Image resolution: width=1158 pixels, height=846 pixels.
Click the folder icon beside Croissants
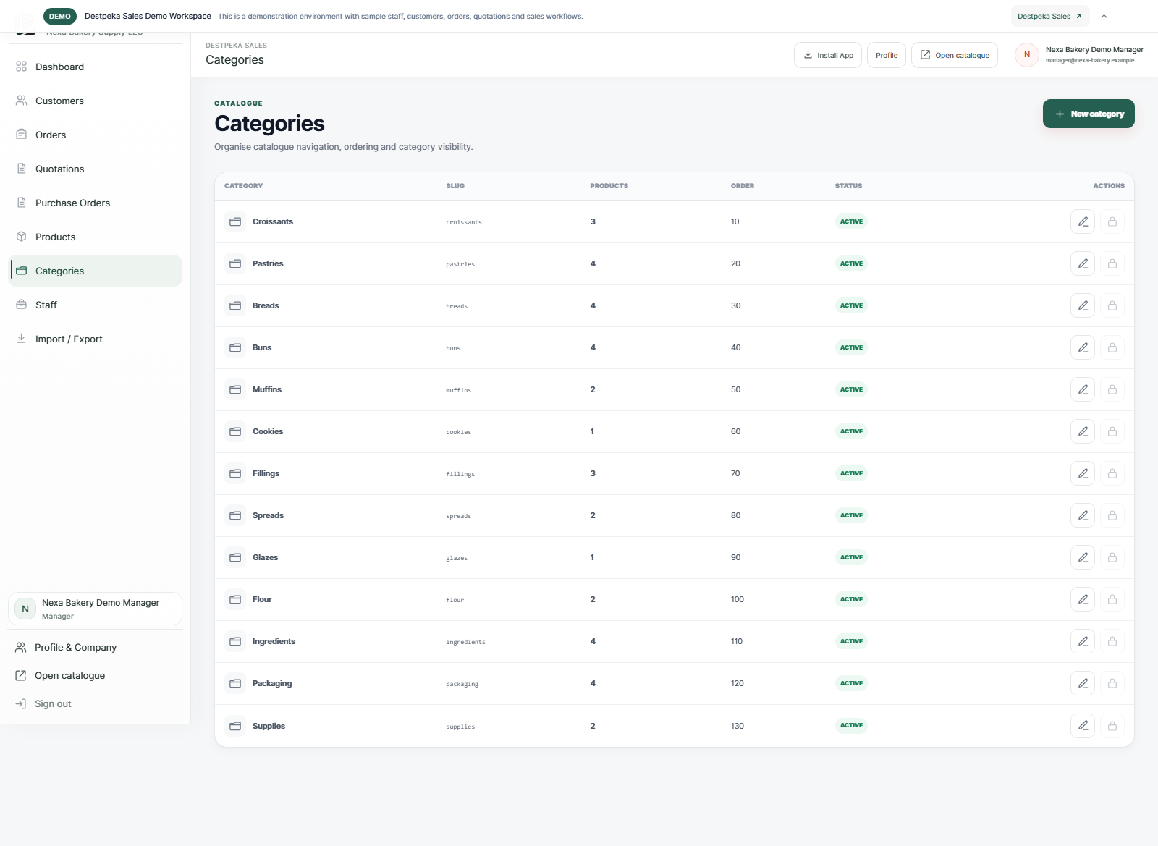point(235,221)
